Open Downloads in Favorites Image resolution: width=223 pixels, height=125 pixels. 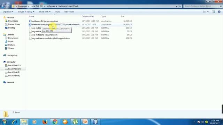pyautogui.click(x=13, y=21)
